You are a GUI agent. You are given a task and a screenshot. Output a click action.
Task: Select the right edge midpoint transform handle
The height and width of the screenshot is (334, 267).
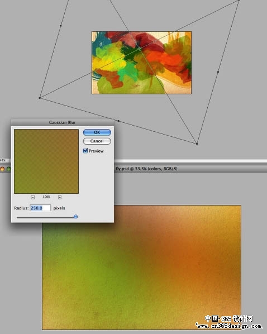pyautogui.click(x=218, y=72)
